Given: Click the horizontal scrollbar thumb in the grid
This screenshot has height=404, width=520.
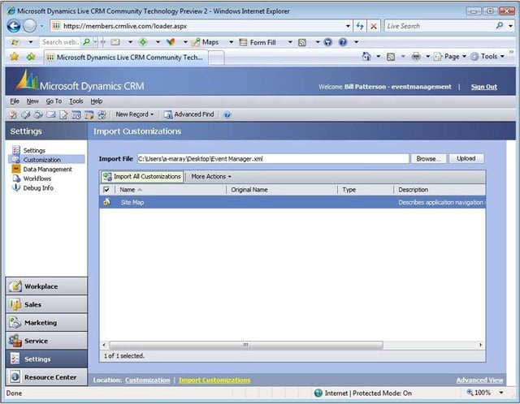Looking at the screenshot, I should (x=246, y=345).
